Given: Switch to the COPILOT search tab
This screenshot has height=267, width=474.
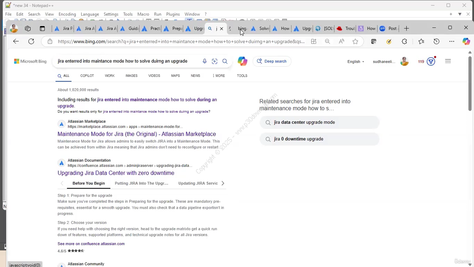Looking at the screenshot, I should [x=87, y=76].
